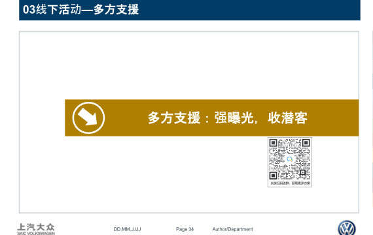Click the DD.MM.JJJJ date placeholder
This screenshot has height=235, width=373.
coord(127,229)
